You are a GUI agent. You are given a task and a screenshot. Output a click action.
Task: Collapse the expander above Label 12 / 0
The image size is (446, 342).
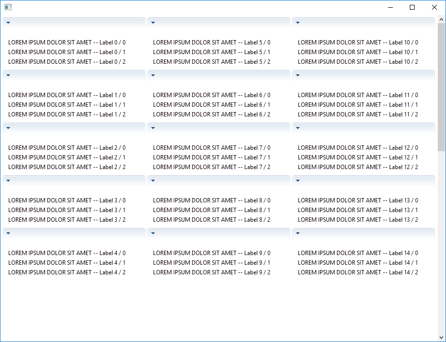point(298,128)
